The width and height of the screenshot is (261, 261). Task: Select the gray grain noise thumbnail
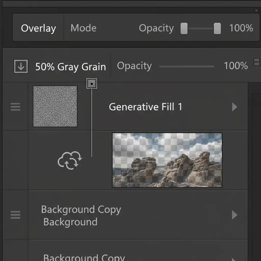tap(55, 106)
